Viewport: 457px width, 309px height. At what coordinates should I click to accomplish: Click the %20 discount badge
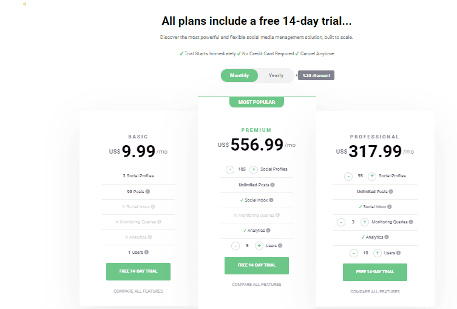tap(316, 76)
